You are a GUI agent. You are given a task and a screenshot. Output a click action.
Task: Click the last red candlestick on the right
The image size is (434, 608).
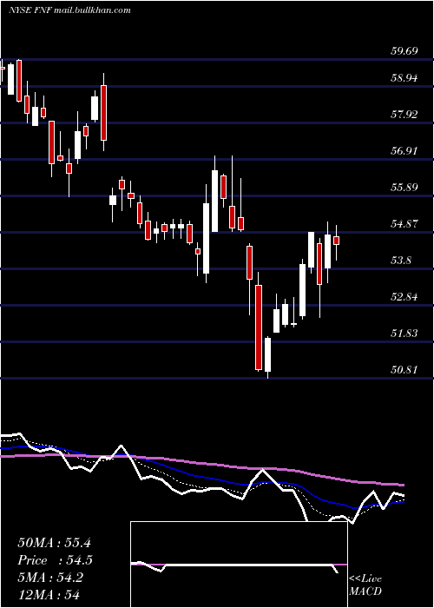(337, 241)
